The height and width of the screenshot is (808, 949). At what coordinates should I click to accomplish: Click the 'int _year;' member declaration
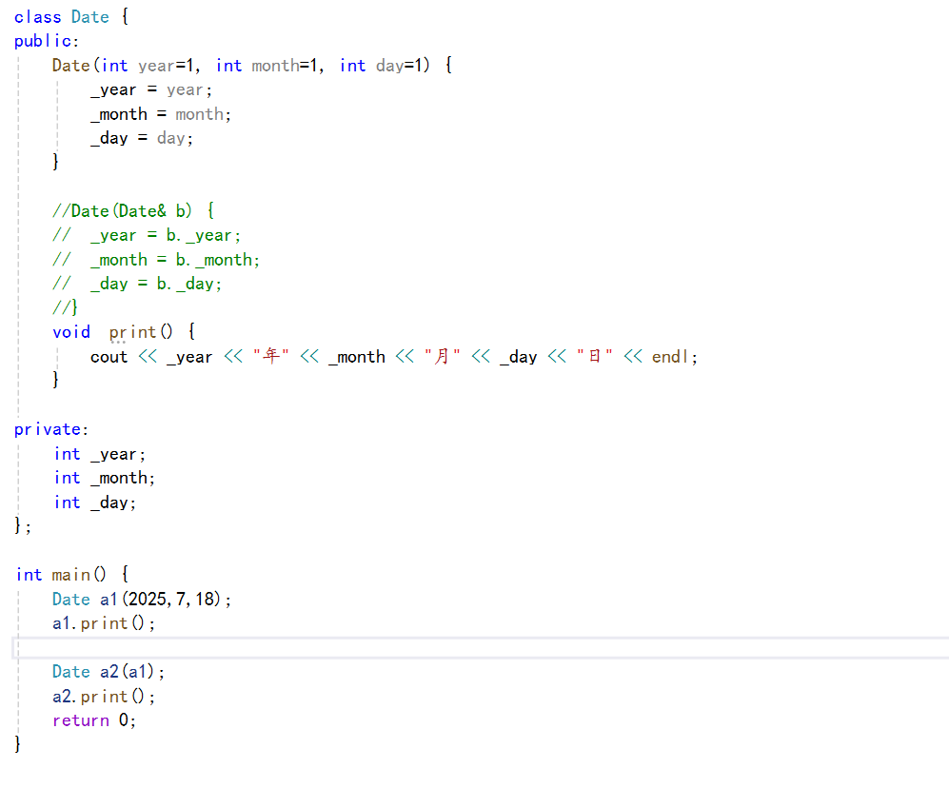pyautogui.click(x=100, y=454)
